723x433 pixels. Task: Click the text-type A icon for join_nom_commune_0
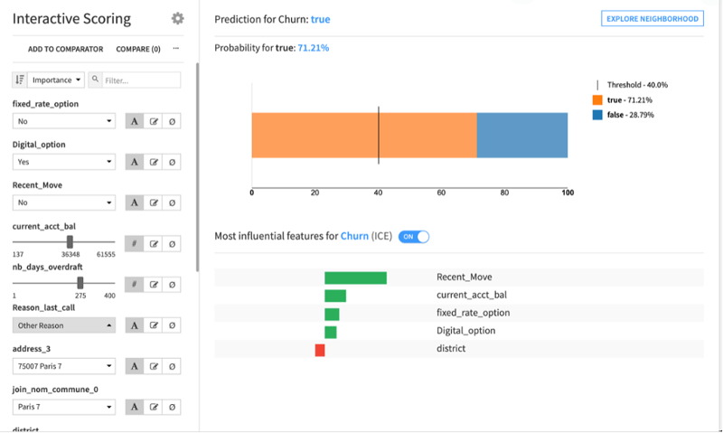pos(135,407)
